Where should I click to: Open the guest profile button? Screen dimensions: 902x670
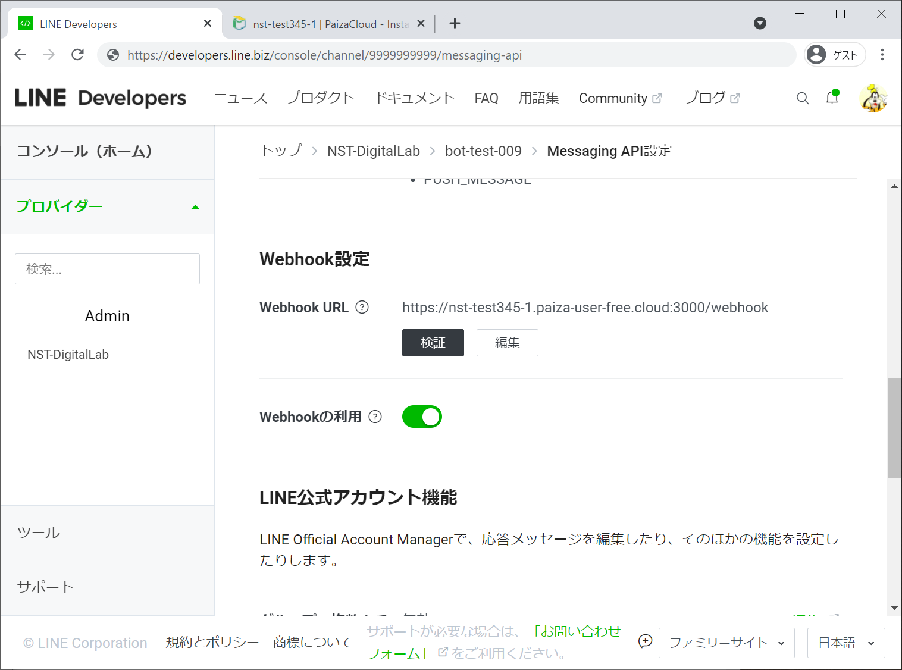[835, 55]
